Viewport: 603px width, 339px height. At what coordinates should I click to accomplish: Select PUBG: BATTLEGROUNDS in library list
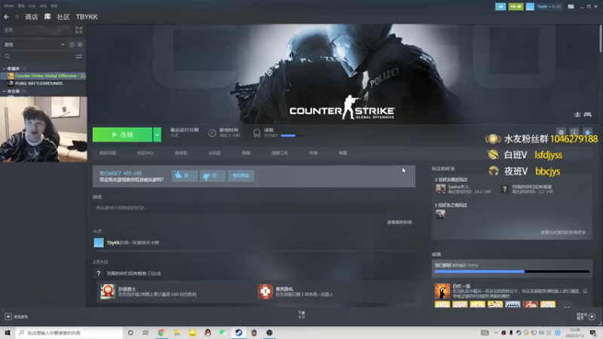[38, 83]
